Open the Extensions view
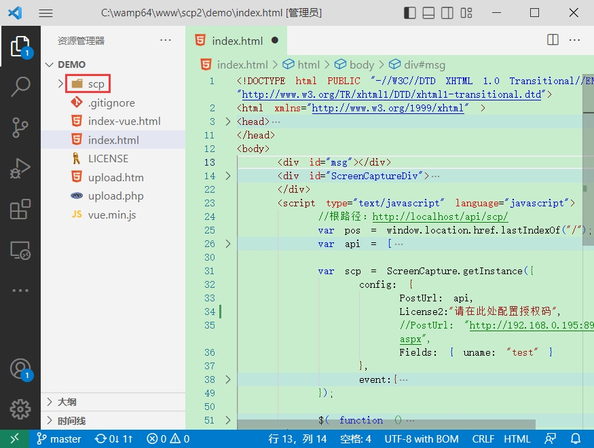 point(20,210)
